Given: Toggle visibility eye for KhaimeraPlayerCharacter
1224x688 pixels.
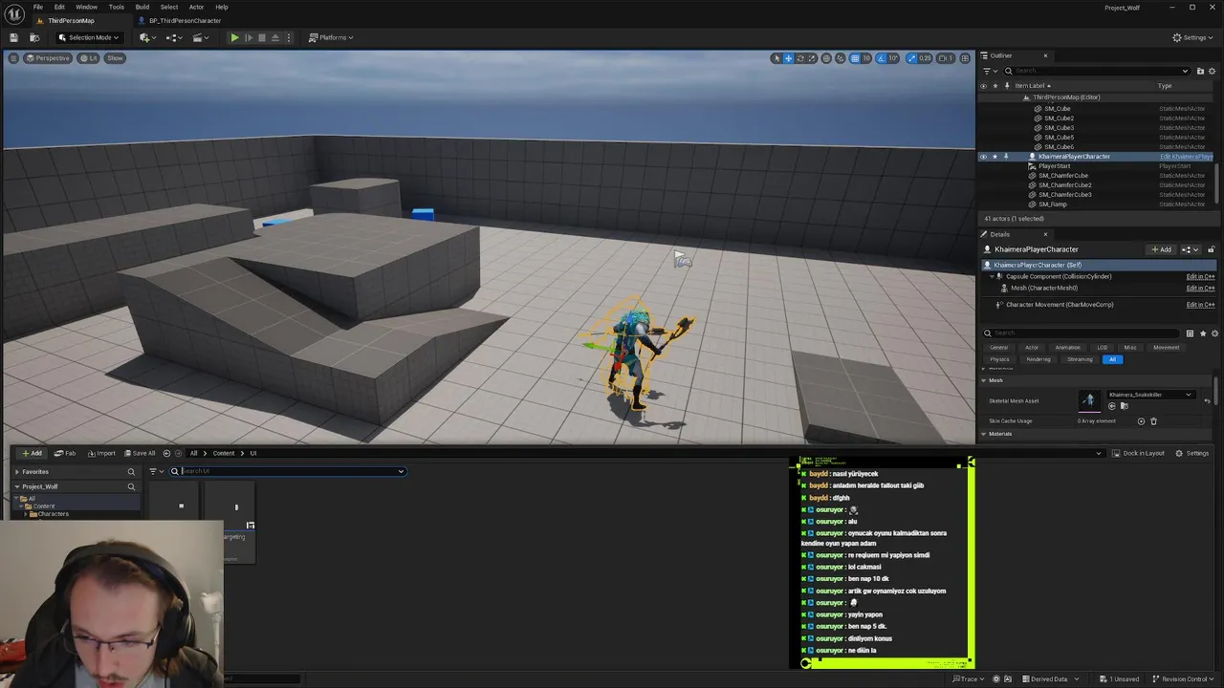Looking at the screenshot, I should (x=983, y=157).
